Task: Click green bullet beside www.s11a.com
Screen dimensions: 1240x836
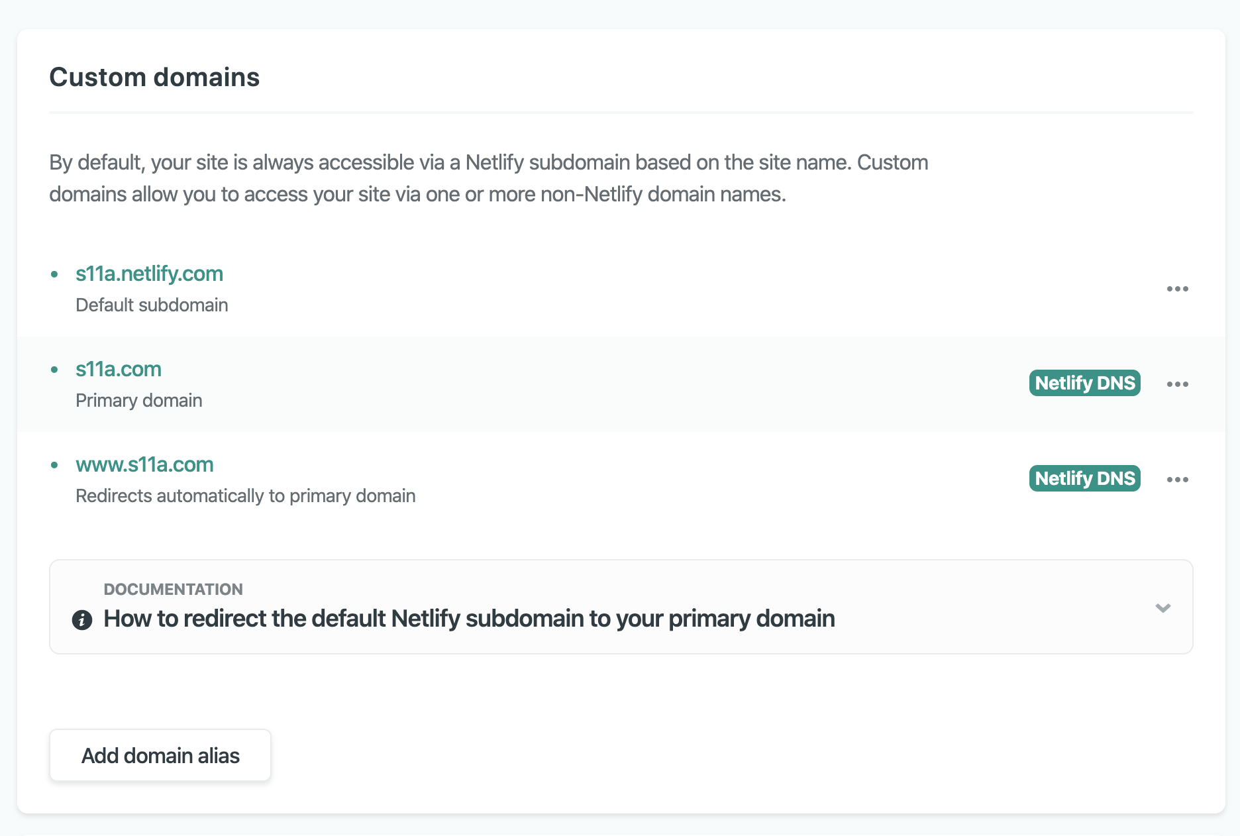Action: tap(54, 464)
